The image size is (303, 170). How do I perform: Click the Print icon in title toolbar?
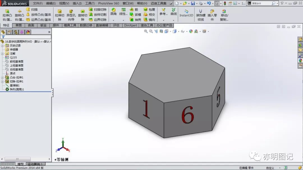click(201, 3)
